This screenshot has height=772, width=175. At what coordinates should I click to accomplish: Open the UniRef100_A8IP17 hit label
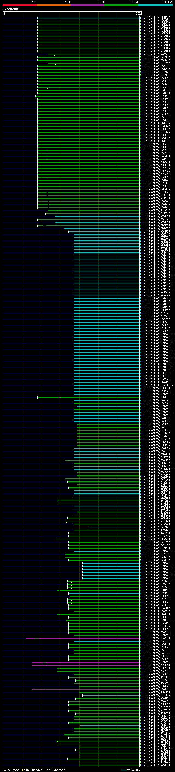[x=157, y=18]
